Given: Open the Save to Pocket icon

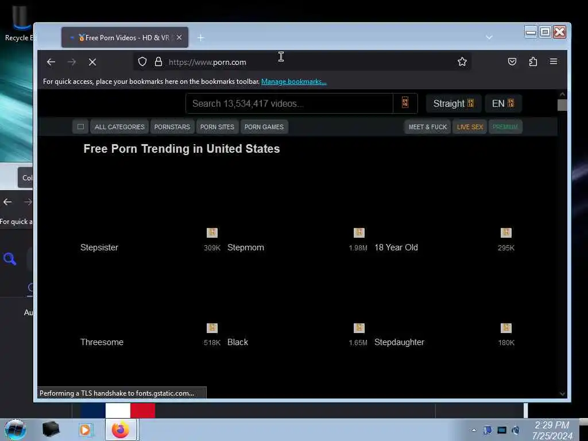Looking at the screenshot, I should 512,61.
